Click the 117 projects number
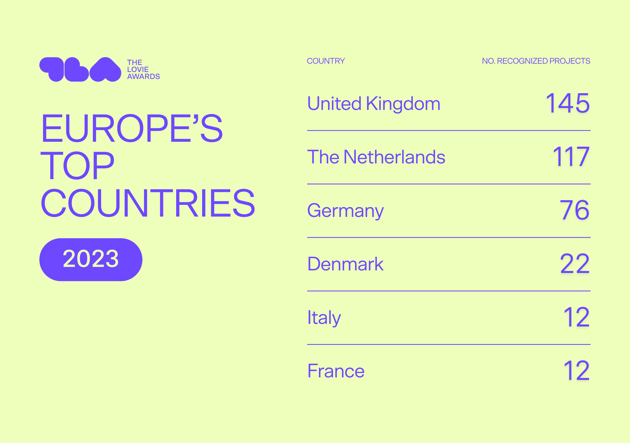 click(571, 157)
